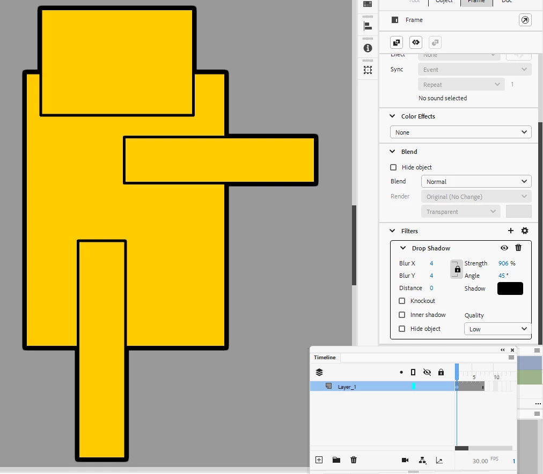Create a new layer in Timeline
Viewport: 543px width, 474px height.
319,460
